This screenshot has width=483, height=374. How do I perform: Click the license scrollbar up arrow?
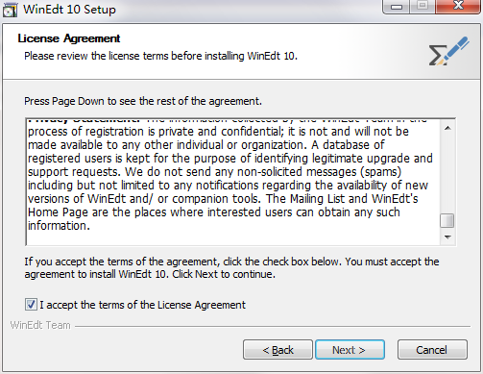(447, 128)
